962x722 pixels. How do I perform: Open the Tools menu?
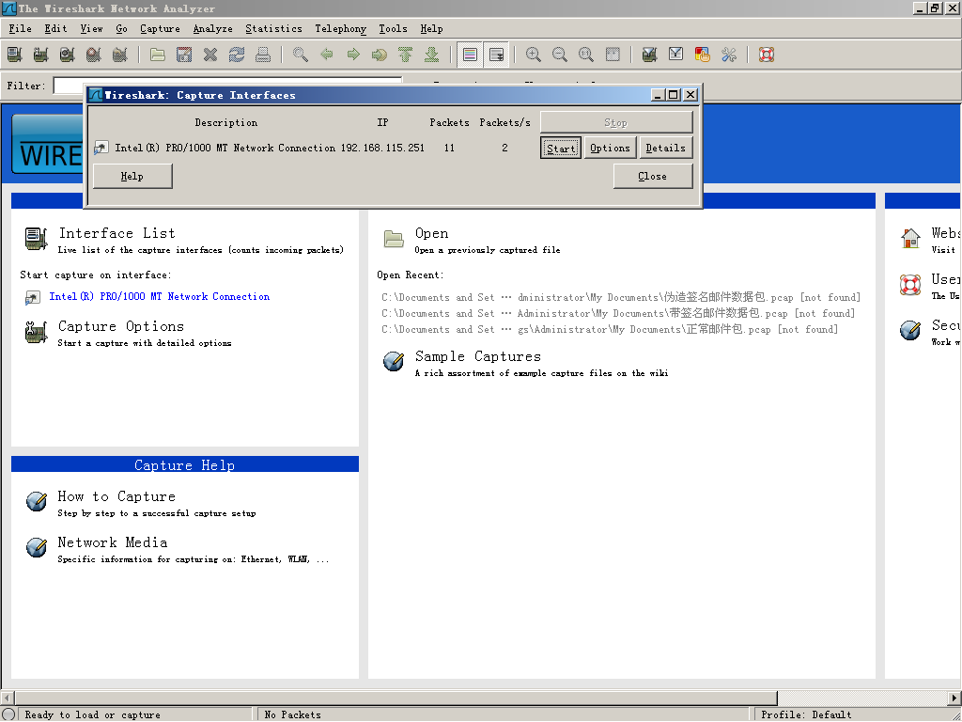point(393,28)
